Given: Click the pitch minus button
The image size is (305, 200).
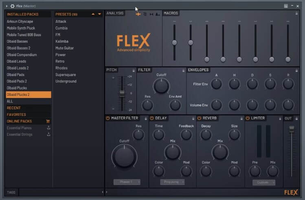Looking at the screenshot, I should 113,109.
